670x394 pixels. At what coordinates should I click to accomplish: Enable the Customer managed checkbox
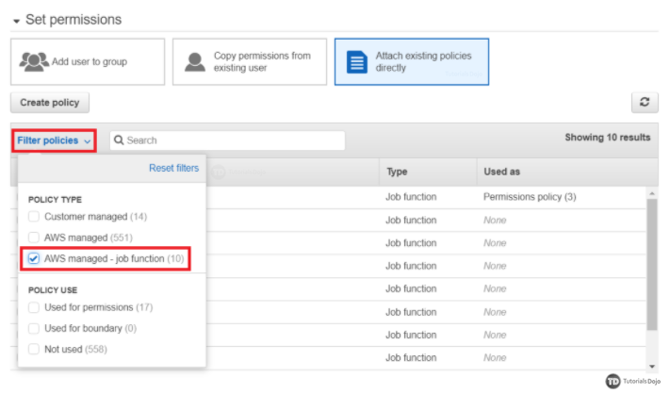click(35, 217)
